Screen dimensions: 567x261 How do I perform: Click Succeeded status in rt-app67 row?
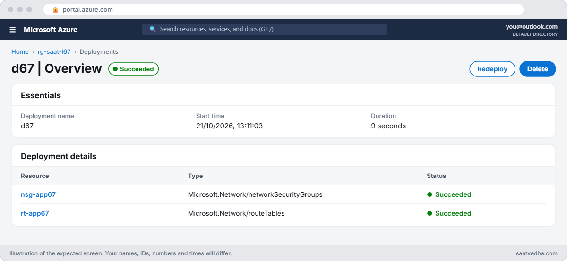[x=449, y=213]
